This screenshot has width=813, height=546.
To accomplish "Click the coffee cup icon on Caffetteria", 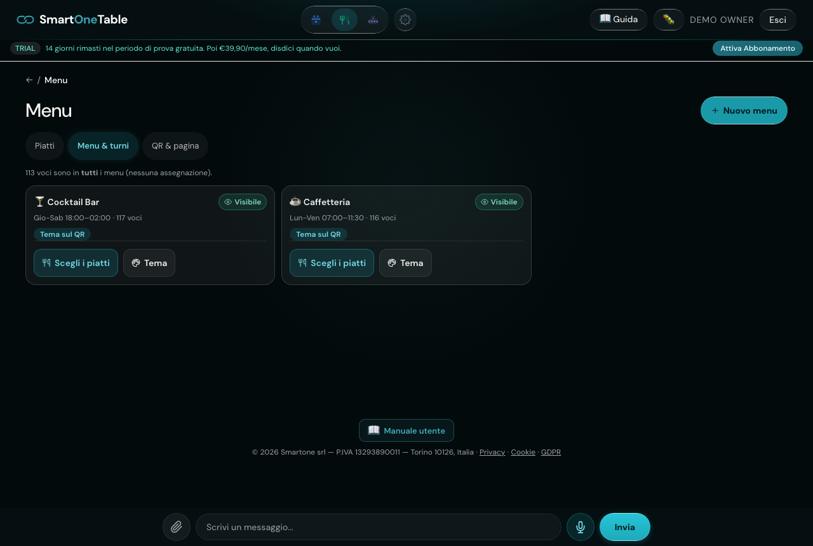I will [x=295, y=202].
